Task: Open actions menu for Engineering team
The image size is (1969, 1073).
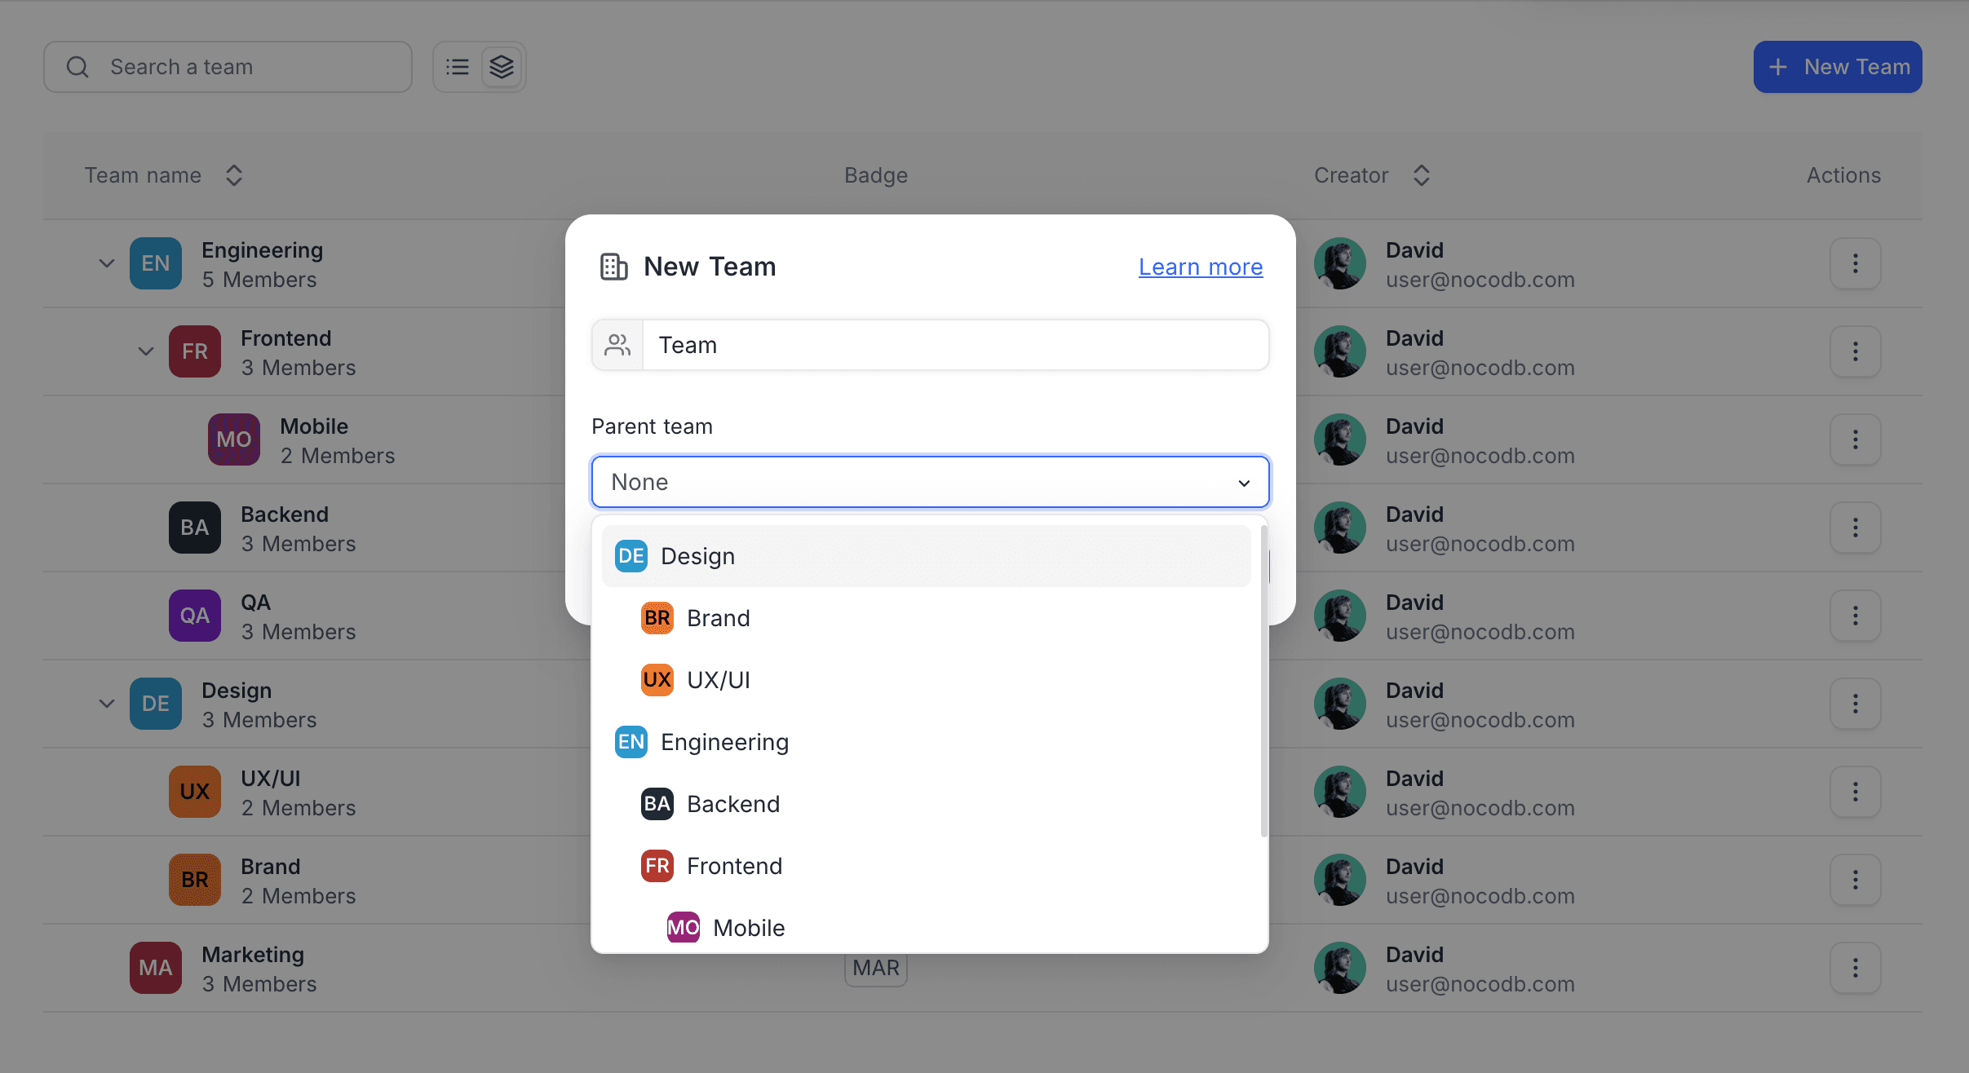Action: point(1855,263)
